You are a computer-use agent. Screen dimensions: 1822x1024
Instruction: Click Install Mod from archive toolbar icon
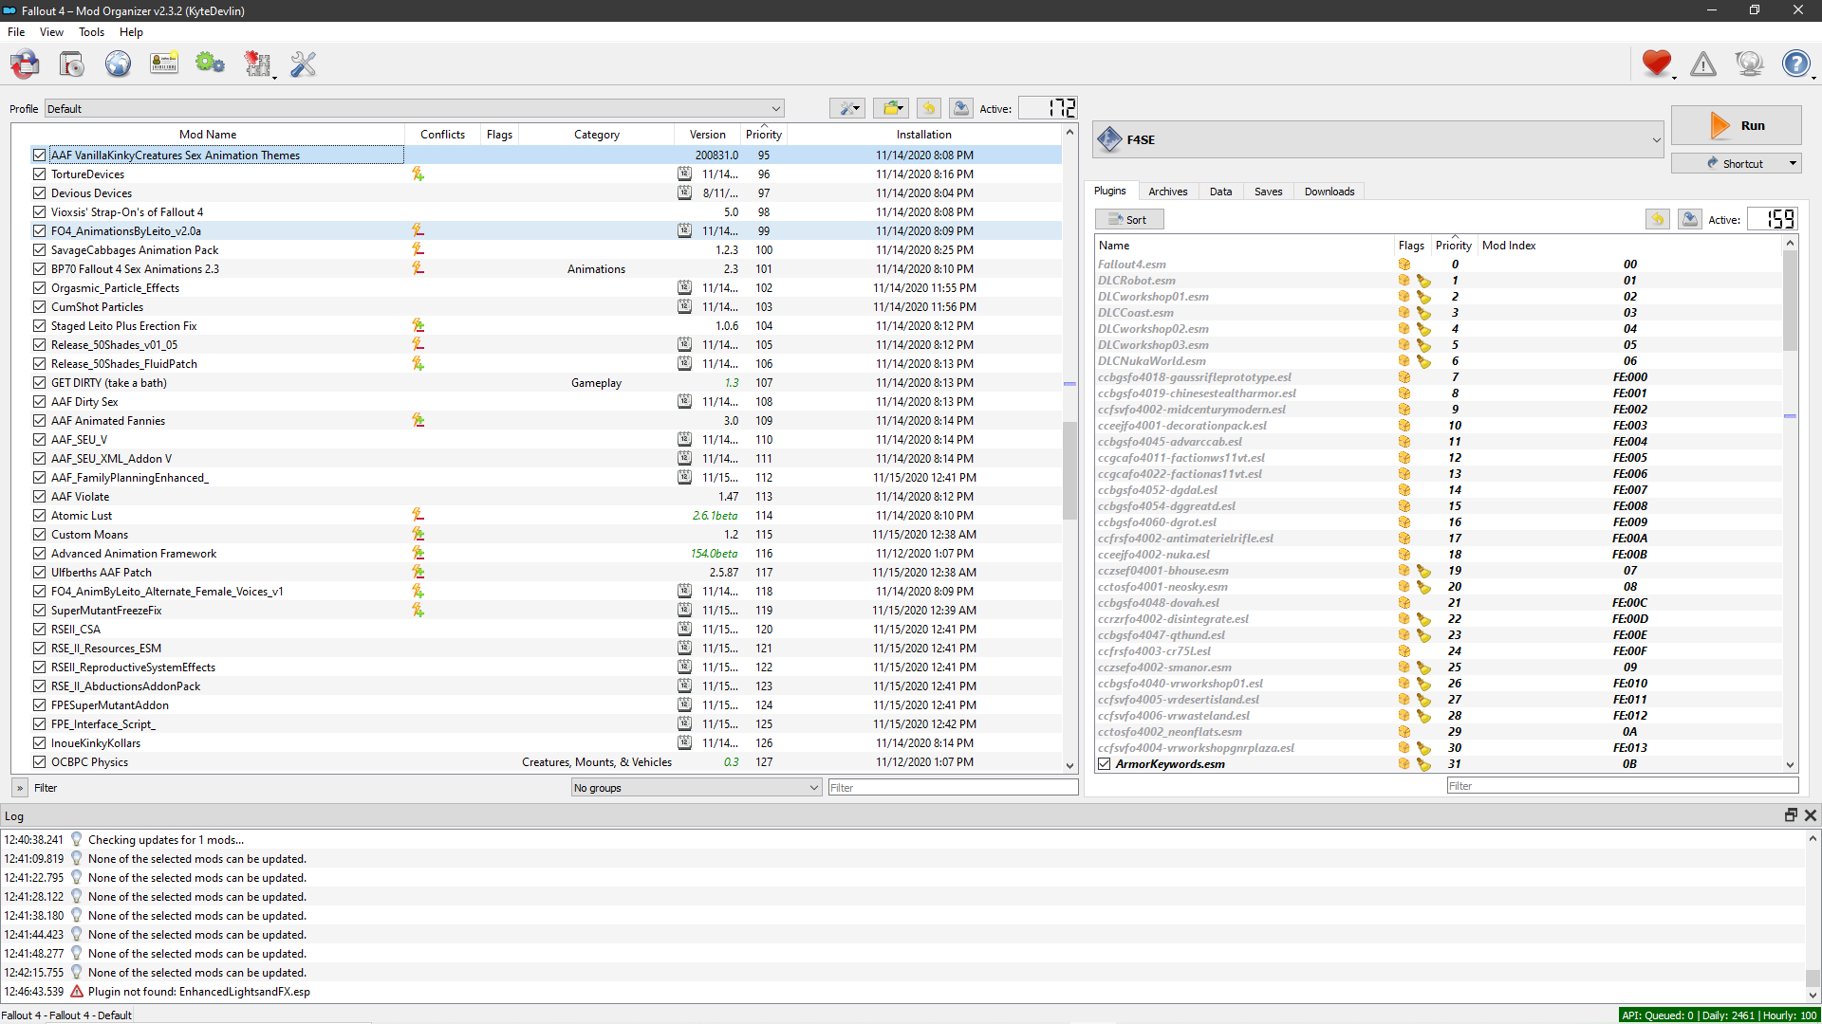[71, 64]
